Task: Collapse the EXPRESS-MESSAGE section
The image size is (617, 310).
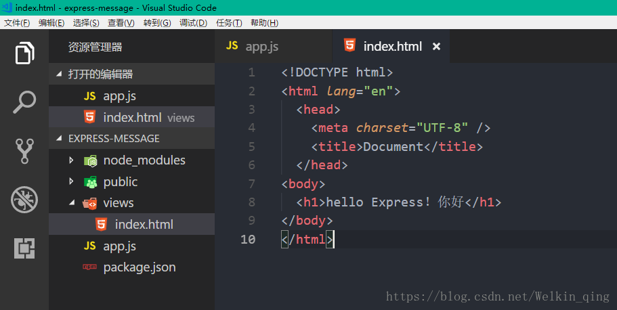Action: click(x=59, y=139)
